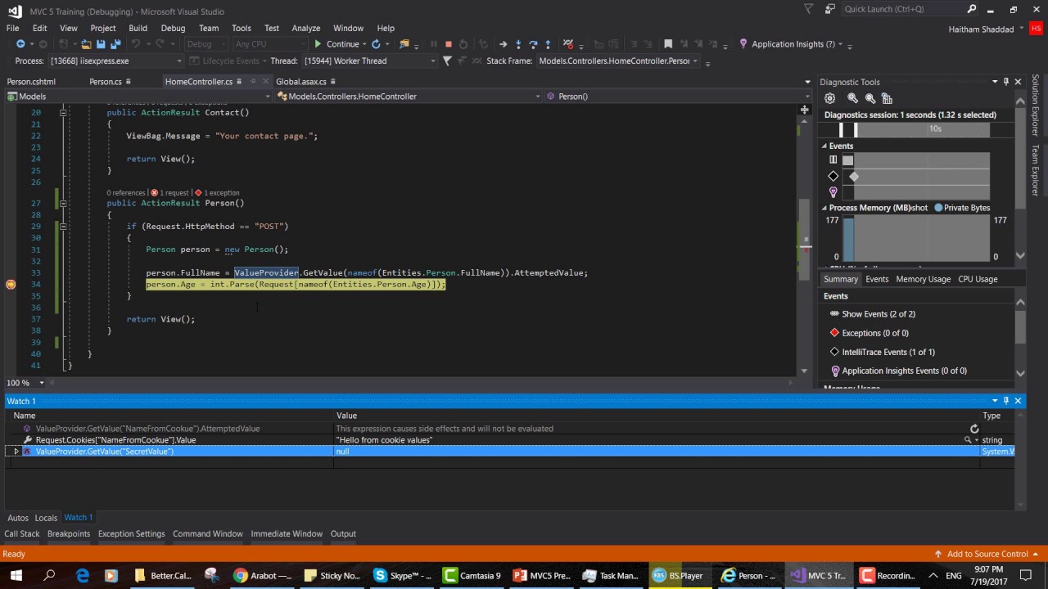
Task: Collapse the Events section in Diagnostic Tools
Action: pos(824,146)
